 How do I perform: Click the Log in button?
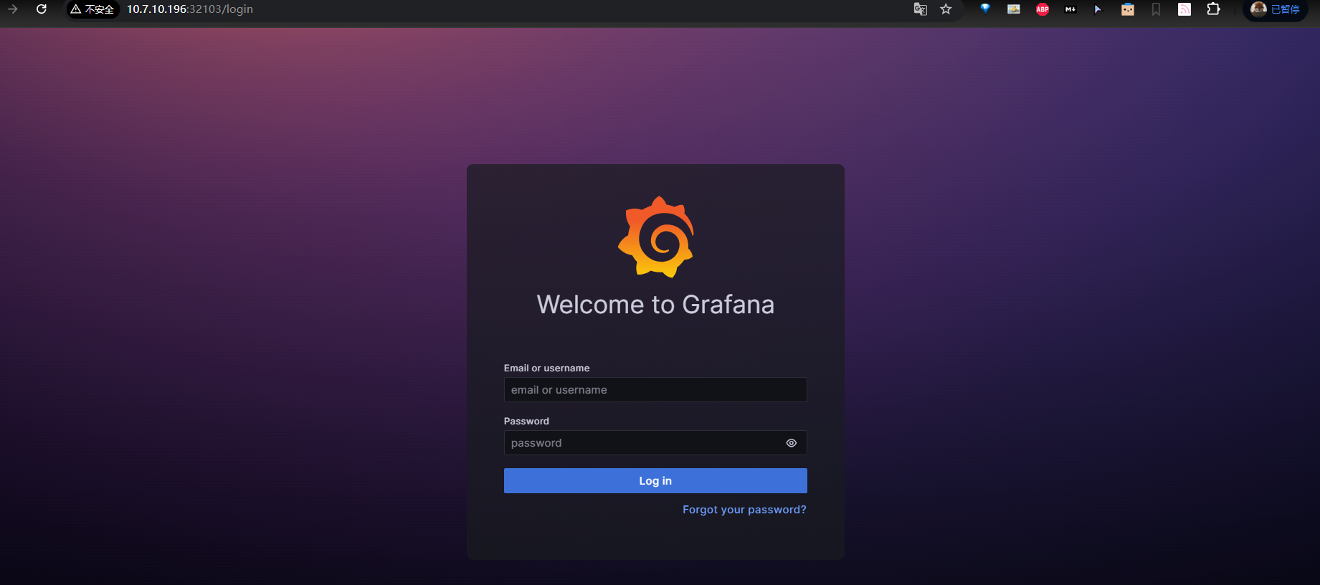[655, 481]
